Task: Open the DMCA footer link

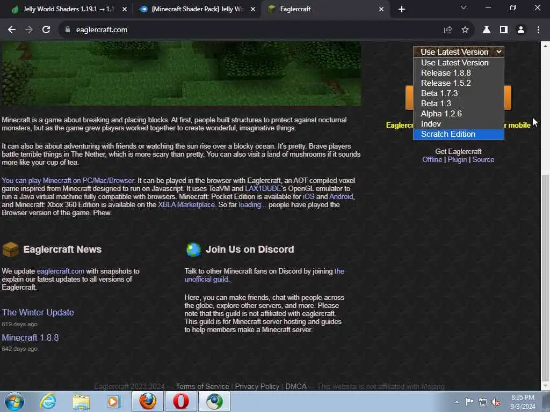Action: [296, 386]
